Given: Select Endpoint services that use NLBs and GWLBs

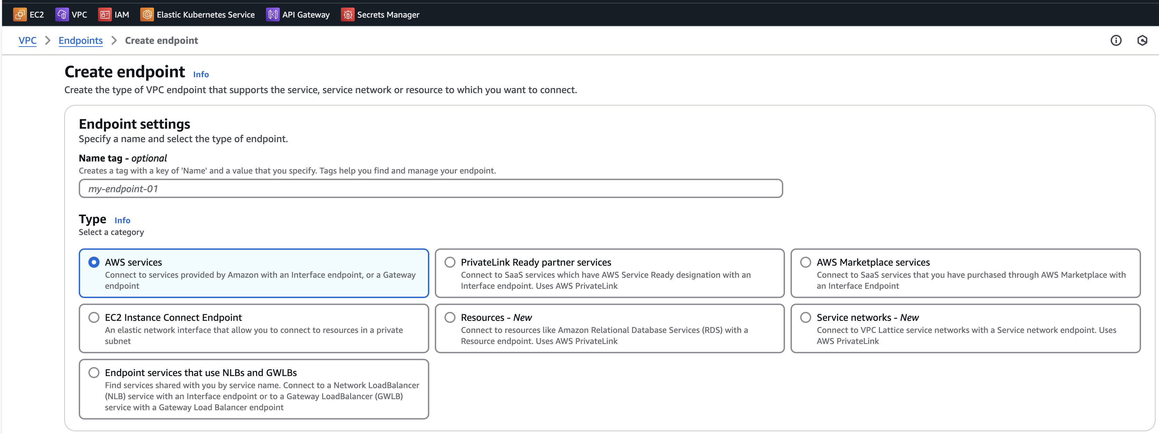Looking at the screenshot, I should (x=94, y=373).
